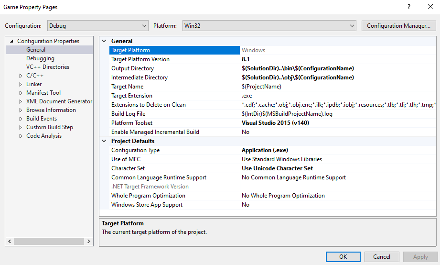440x265 pixels.
Task: Collapse the Project Defaults section chevron
Action: [x=104, y=141]
